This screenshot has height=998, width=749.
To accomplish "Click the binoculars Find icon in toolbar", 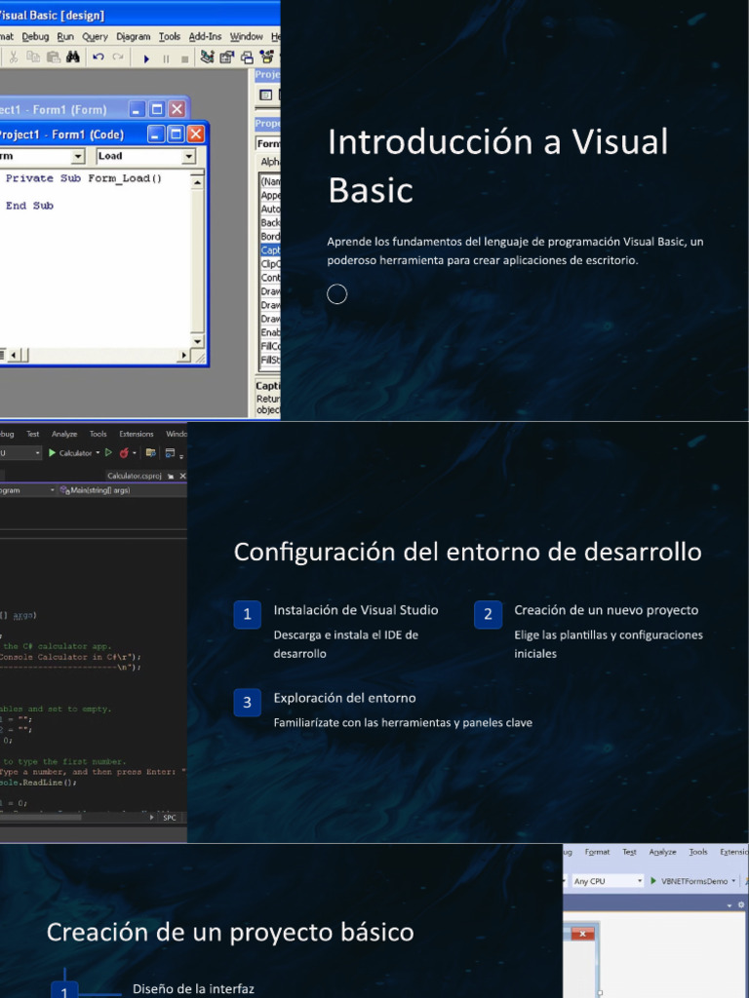I will point(72,58).
